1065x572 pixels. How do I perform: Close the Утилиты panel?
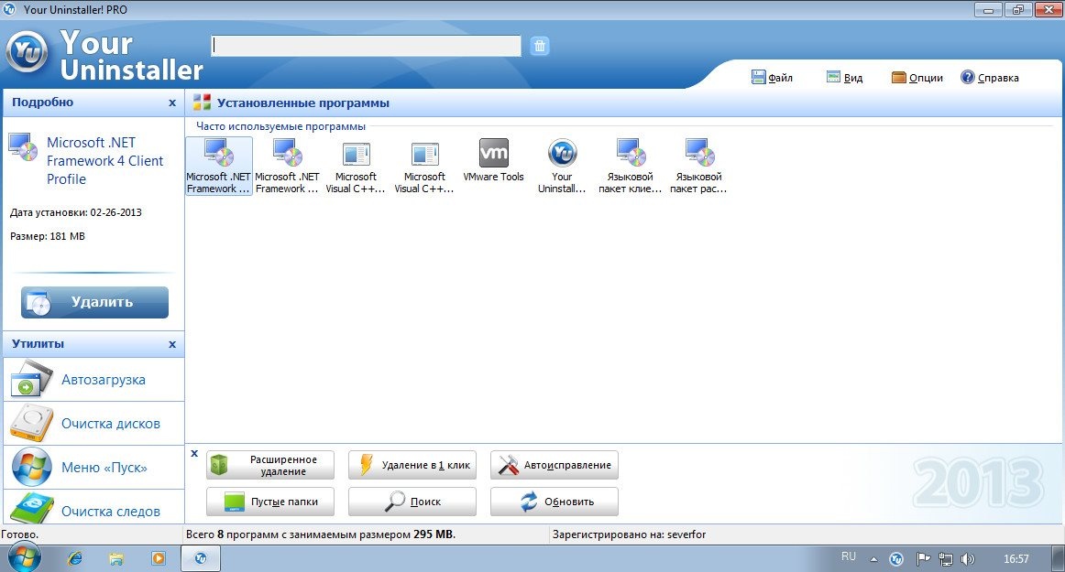[x=171, y=345]
